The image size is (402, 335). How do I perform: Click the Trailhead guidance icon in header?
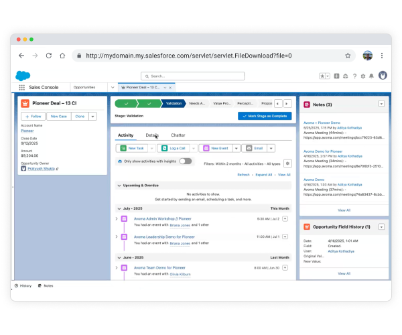pyautogui.click(x=345, y=76)
